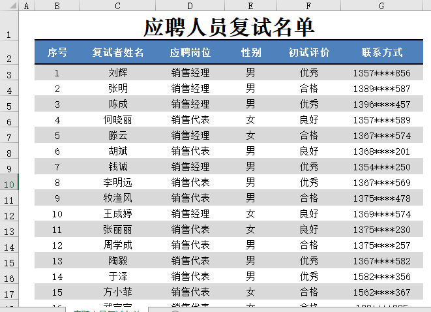Click phone number cell 1357****856
Screen dimensions: 431x312
[x=381, y=73]
